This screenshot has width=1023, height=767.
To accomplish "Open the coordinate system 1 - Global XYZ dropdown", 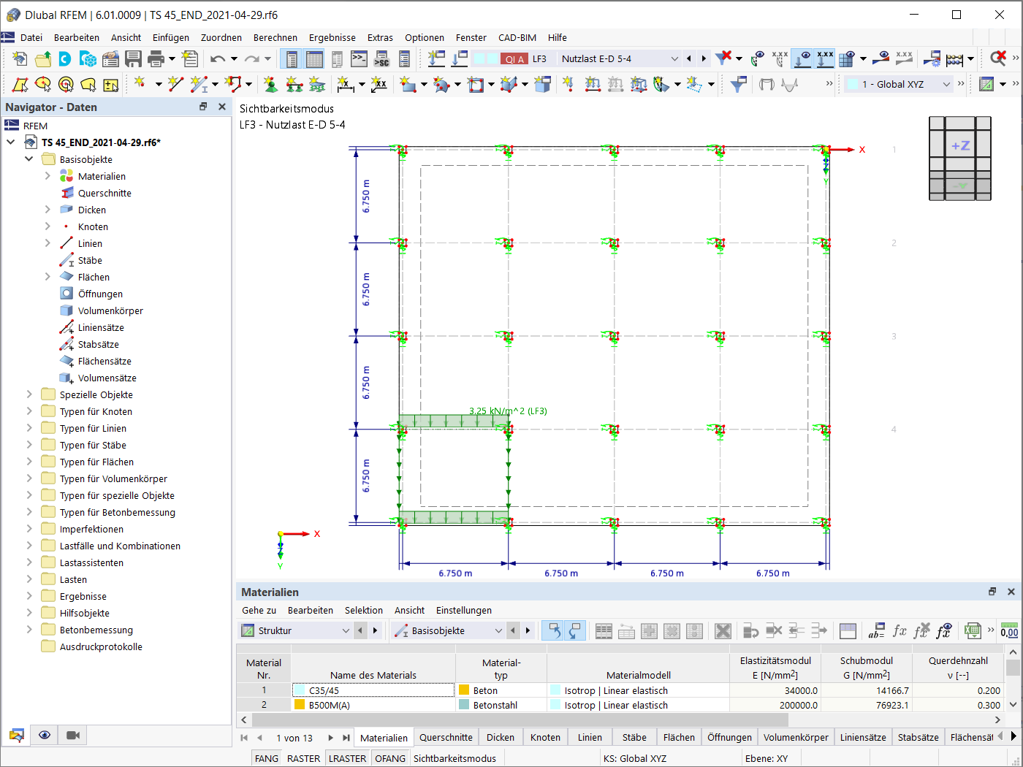I will (947, 85).
